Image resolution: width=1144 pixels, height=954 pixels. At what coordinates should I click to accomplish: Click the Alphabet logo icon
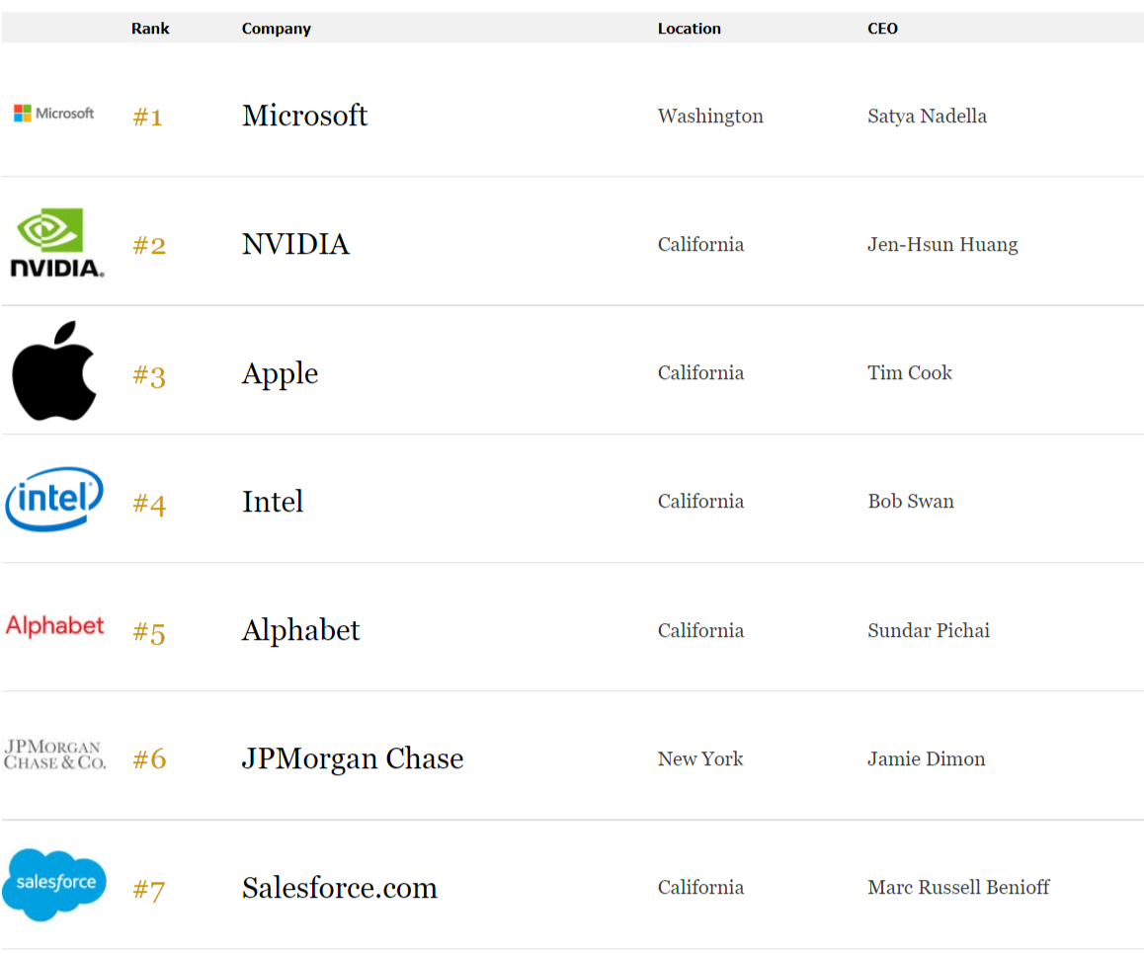point(54,626)
